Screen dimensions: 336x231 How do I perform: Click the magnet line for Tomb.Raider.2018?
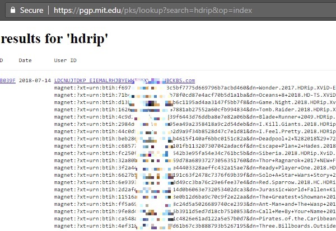pyautogui.click(x=195, y=110)
